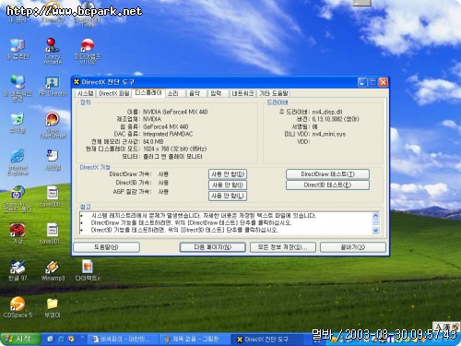
Task: Launch the red 거상 game shortcut
Action: tap(18, 233)
